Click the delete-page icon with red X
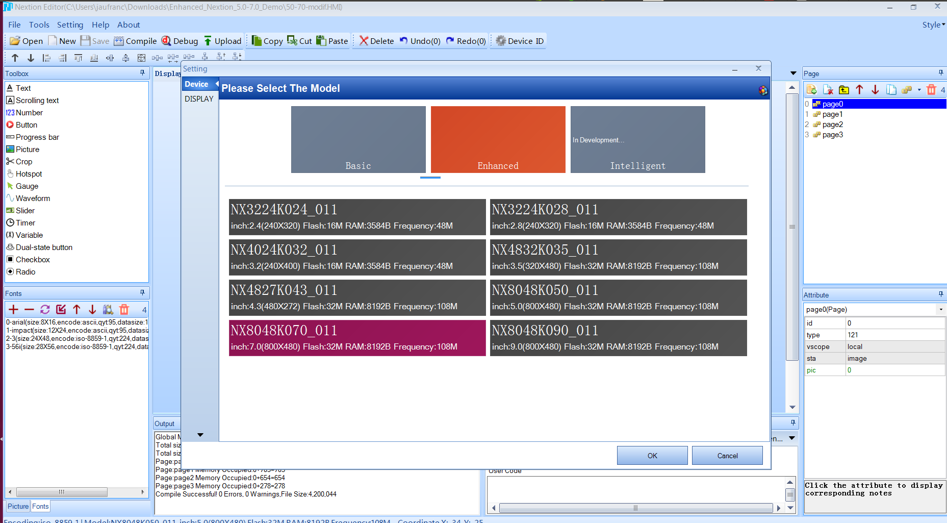The width and height of the screenshot is (947, 523). pyautogui.click(x=828, y=90)
